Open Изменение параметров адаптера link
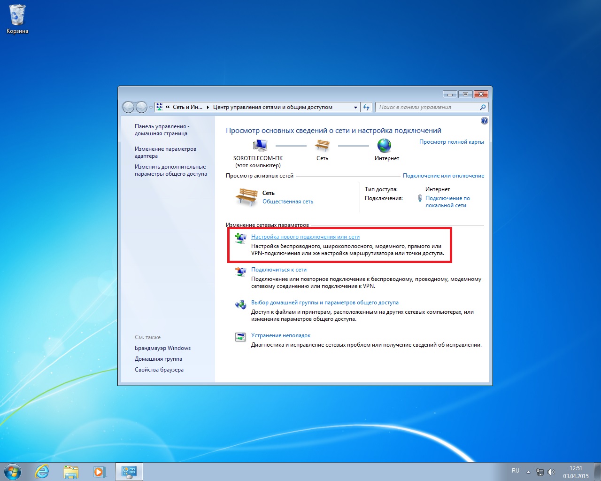 (165, 152)
